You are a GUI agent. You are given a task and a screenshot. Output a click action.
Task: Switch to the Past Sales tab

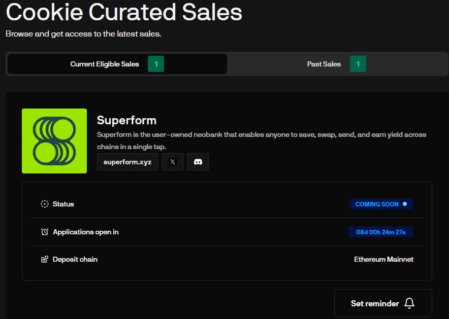[x=324, y=64]
